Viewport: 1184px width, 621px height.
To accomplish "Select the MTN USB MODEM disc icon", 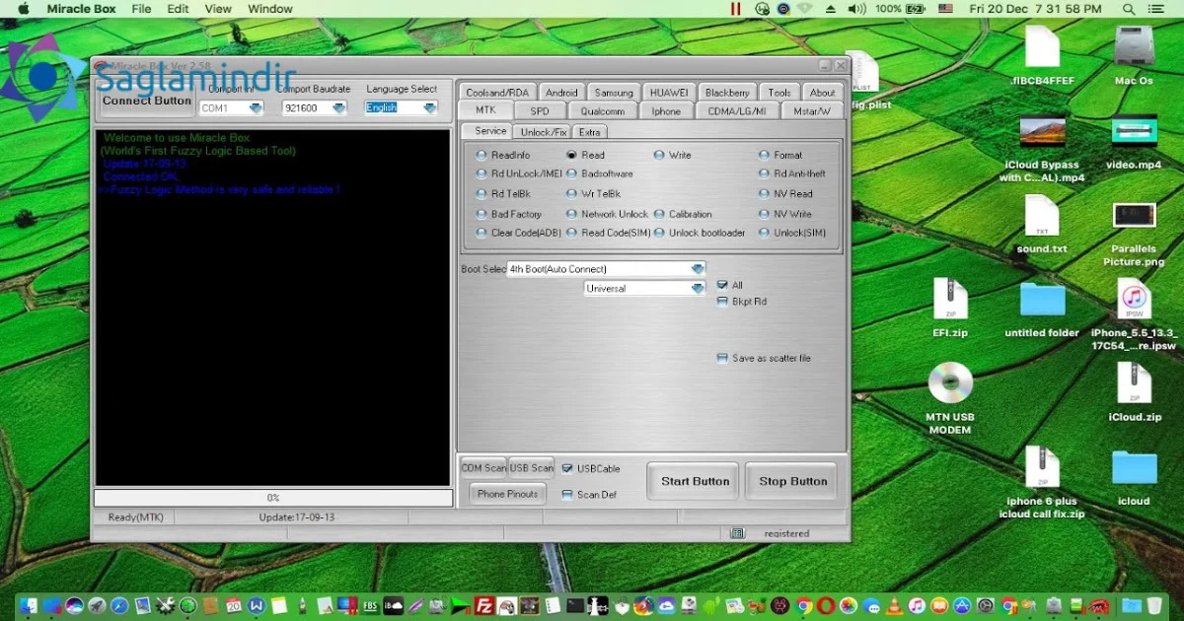I will [950, 382].
